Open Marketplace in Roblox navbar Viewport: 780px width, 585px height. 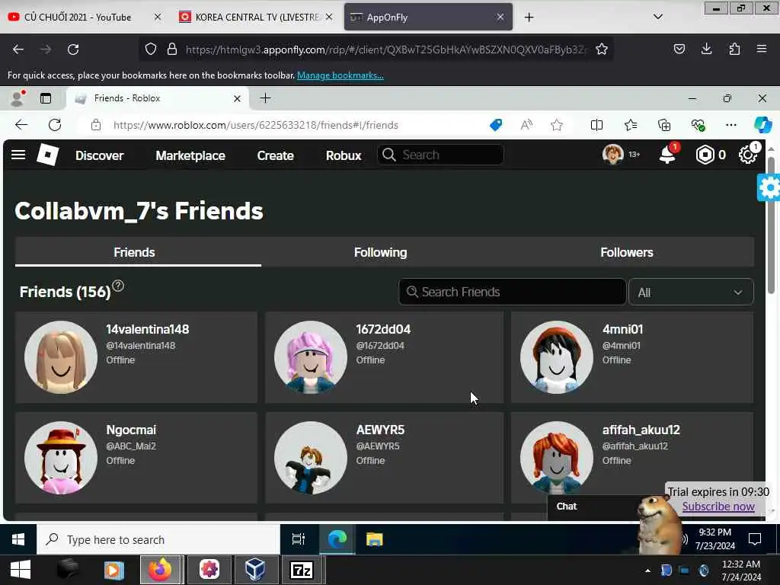click(x=190, y=155)
